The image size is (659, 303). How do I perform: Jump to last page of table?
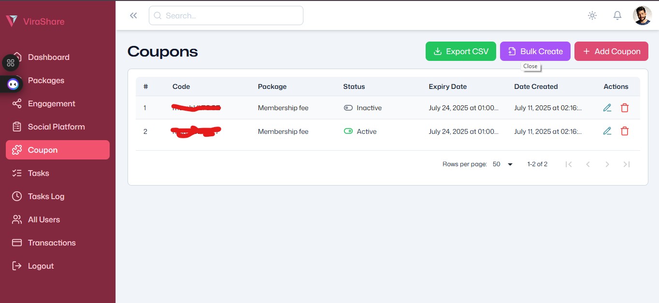(627, 164)
